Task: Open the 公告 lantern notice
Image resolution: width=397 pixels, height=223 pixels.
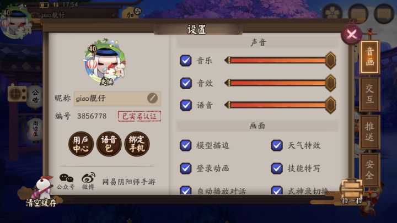Action: [35, 96]
